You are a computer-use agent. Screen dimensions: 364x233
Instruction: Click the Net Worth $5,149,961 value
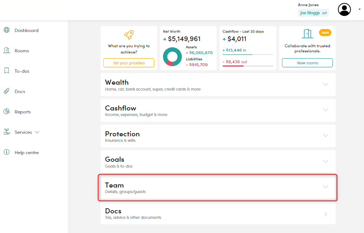click(182, 39)
